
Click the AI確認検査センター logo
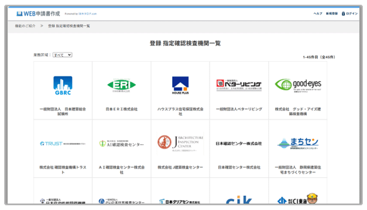122,143
